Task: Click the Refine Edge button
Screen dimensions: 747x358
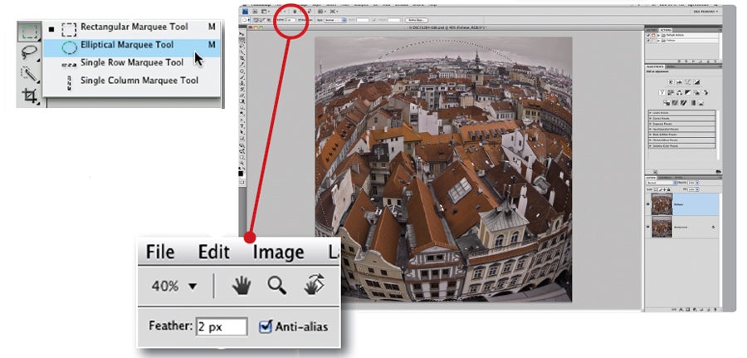Action: click(x=417, y=20)
